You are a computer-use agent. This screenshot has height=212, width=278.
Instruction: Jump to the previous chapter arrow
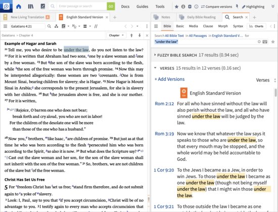click(x=131, y=35)
